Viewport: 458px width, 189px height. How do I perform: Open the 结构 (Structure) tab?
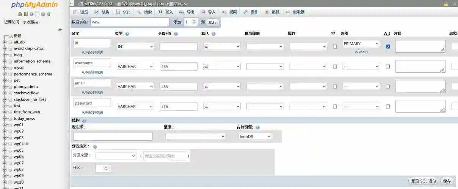[x=102, y=12]
